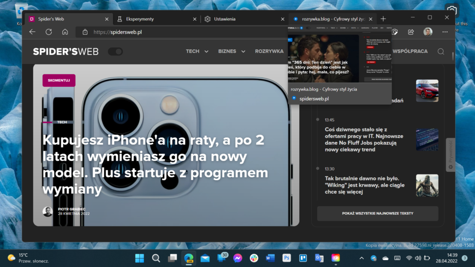
Task: Click the tab preview thumbnail of rozrywka.blog
Action: click(340, 55)
